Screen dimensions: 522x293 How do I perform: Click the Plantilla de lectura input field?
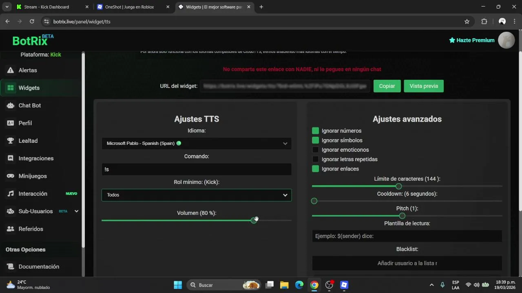tap(407, 236)
